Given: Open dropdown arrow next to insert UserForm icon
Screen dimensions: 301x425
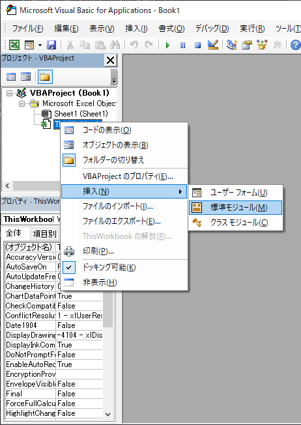Looking at the screenshot, I should [40, 45].
